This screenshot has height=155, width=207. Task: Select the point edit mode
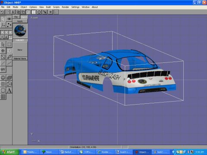[9, 25]
